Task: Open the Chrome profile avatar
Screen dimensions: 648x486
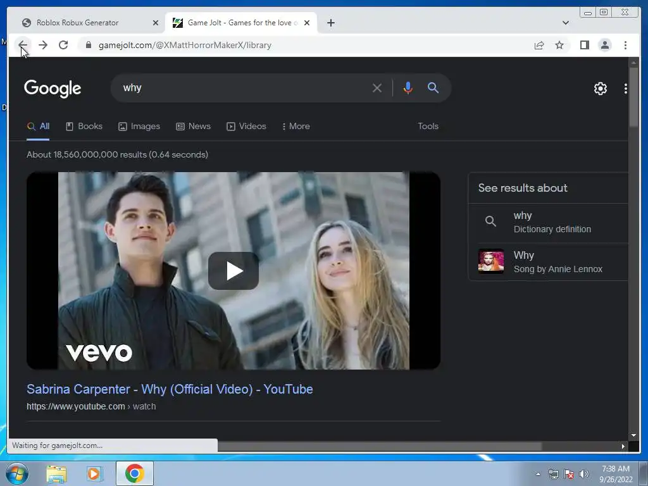Action: (604, 45)
